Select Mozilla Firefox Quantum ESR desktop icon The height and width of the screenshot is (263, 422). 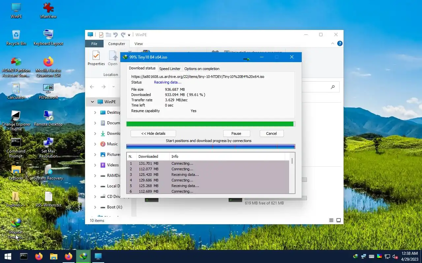tap(48, 67)
